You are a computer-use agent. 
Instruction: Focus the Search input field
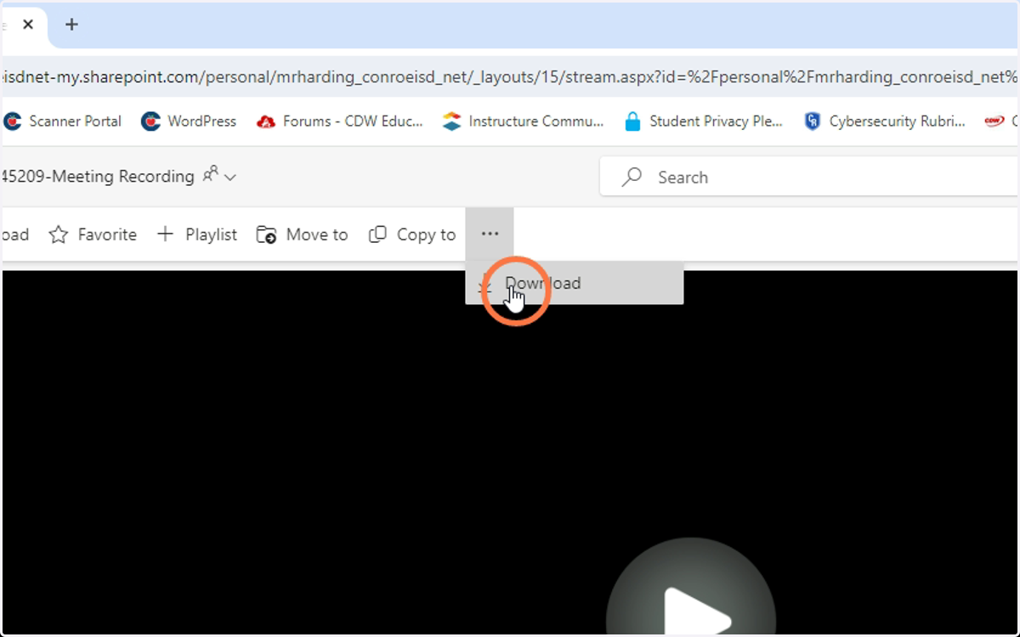809,177
